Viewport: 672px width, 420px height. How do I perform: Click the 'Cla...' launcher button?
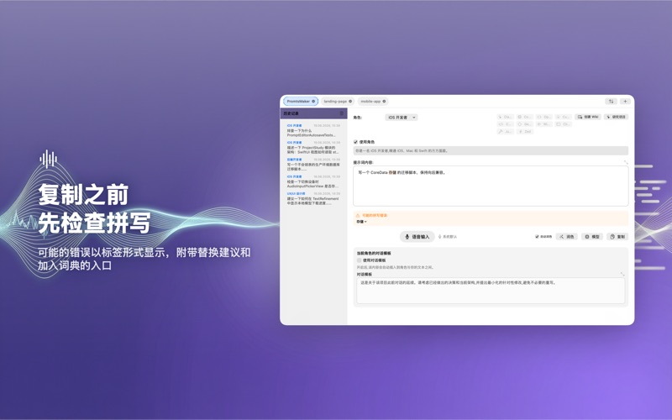pyautogui.click(x=506, y=117)
